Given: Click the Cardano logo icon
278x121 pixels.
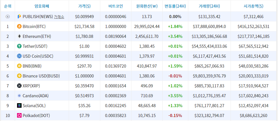Looking at the screenshot, I should (19, 96).
